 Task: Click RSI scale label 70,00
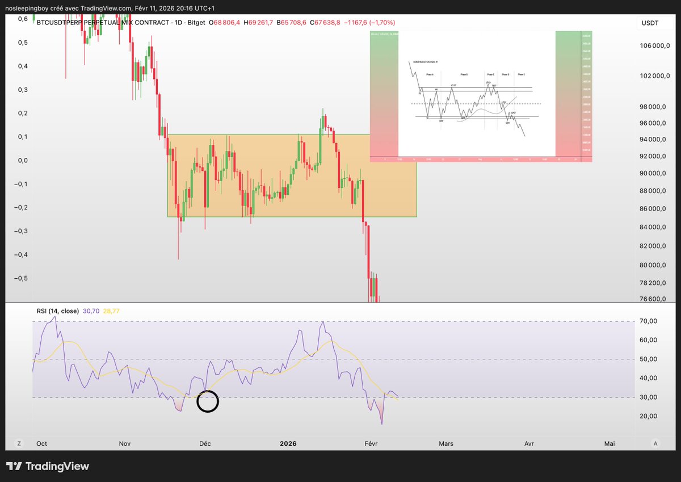click(648, 321)
